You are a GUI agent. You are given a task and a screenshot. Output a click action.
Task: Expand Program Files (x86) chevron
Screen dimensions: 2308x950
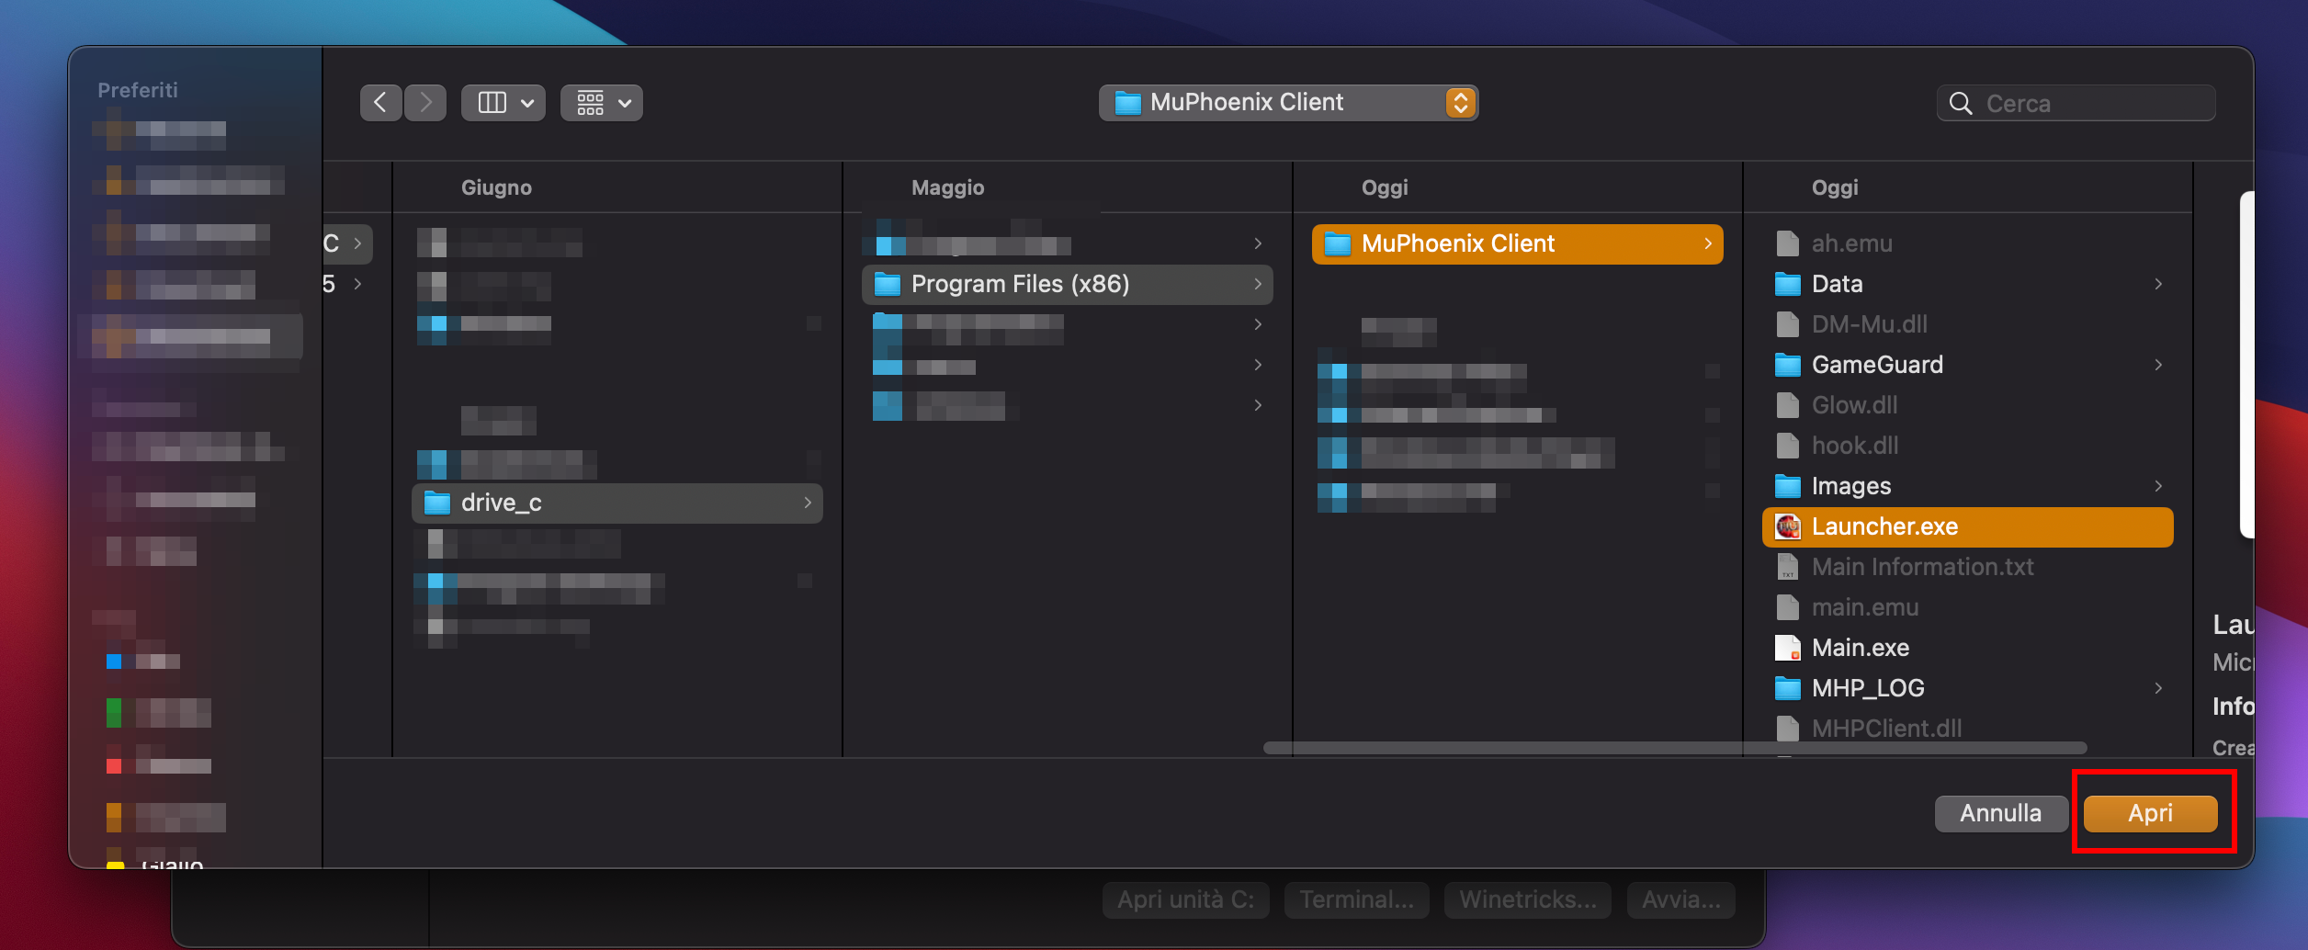click(x=1258, y=284)
